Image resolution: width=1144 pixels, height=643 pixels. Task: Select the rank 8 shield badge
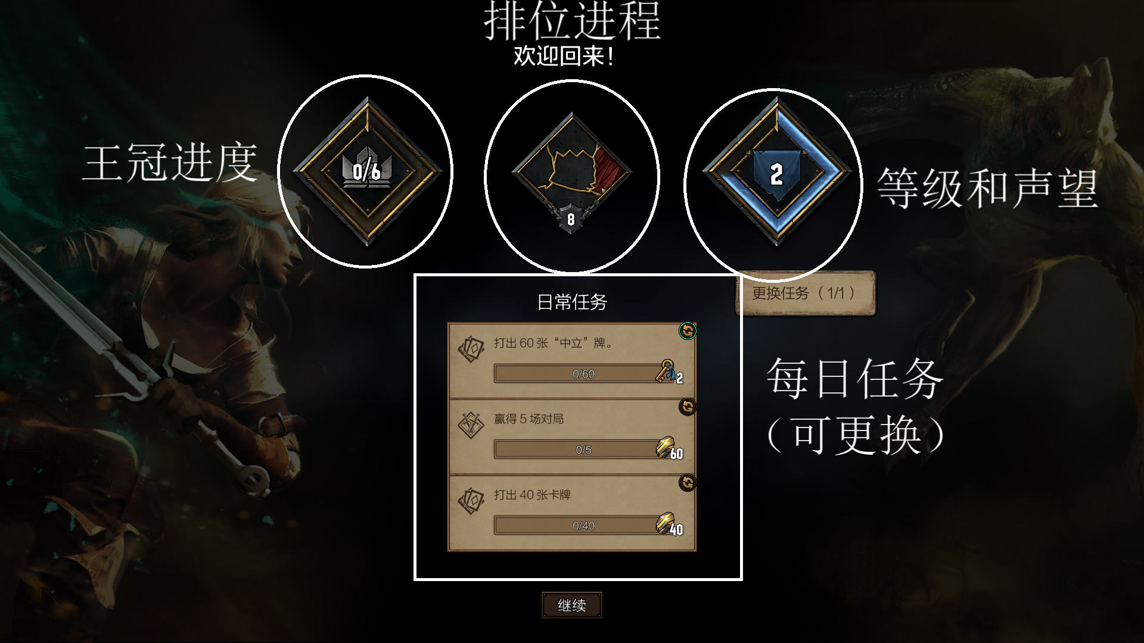[x=571, y=219]
